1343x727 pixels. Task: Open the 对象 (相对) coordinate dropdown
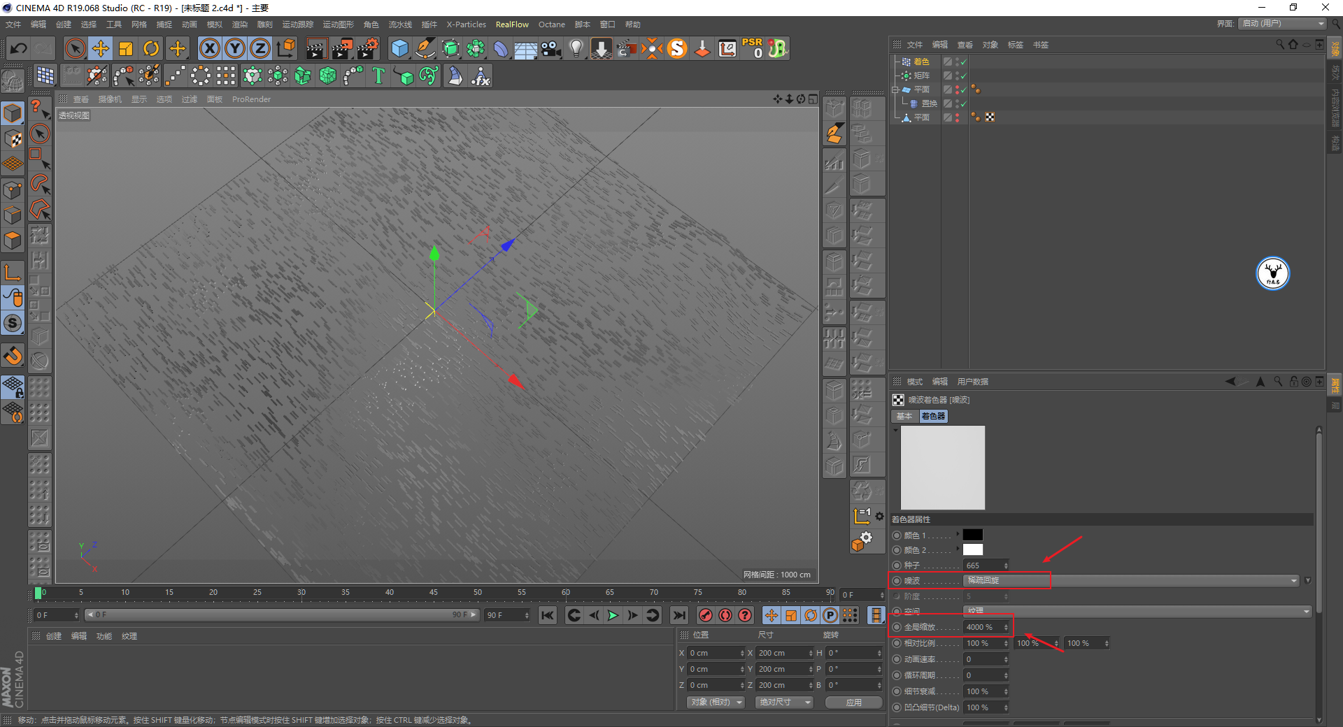715,702
